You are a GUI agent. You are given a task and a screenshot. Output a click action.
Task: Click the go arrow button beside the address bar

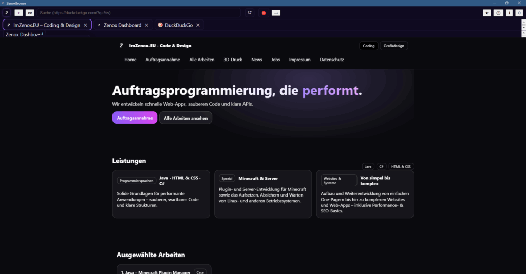click(276, 13)
